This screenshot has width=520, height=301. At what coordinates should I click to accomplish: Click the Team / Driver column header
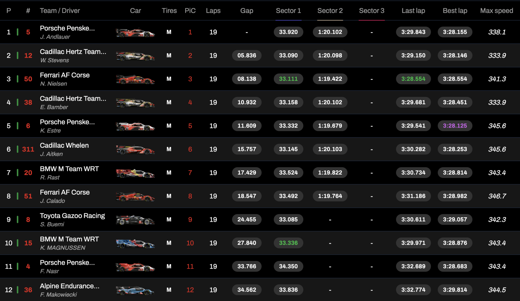[60, 11]
